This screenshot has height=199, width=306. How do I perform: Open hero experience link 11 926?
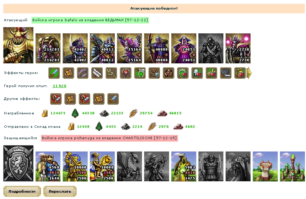59,86
